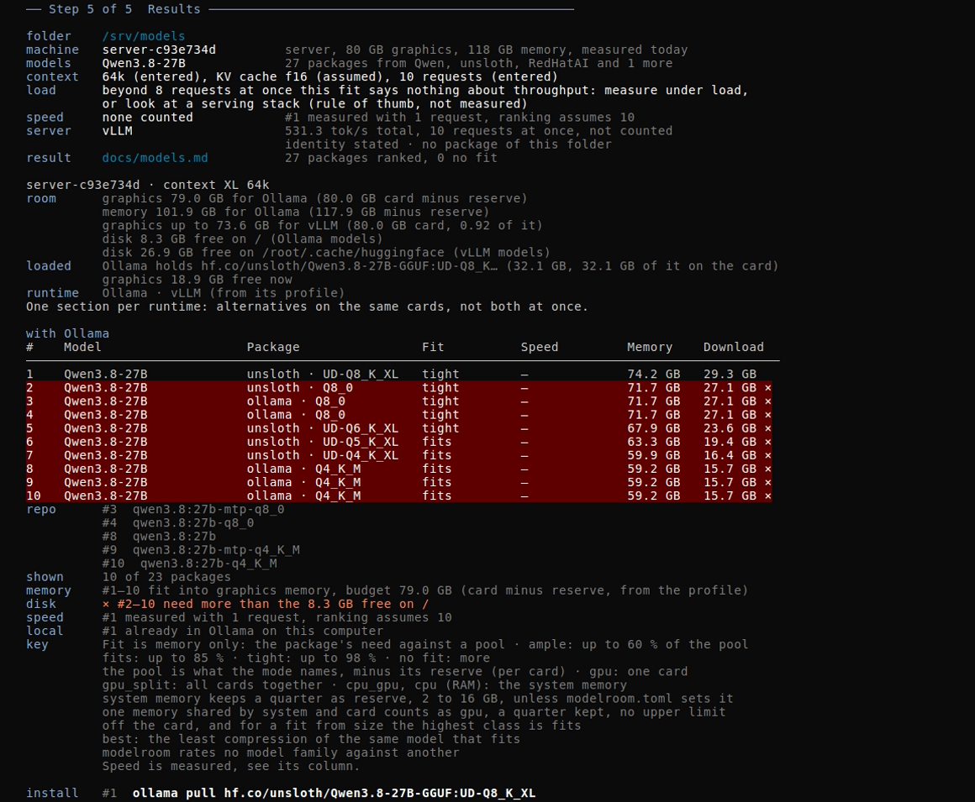Click the 'disk 8.3 GB free on /' room line
Viewport: 975px width, 802px height.
point(243,239)
